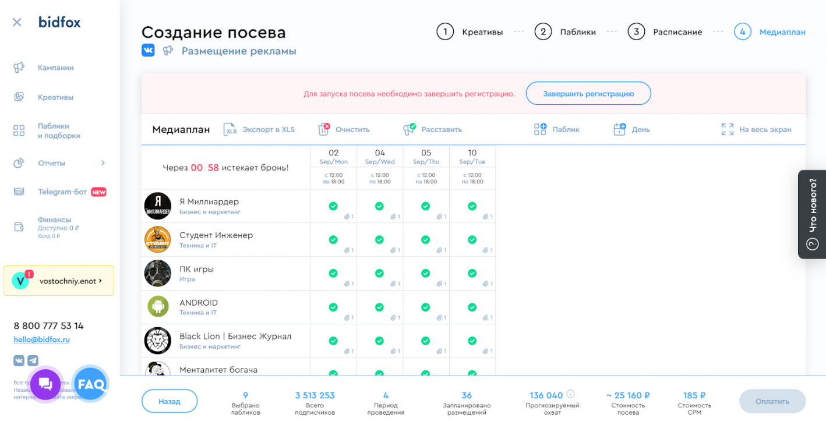Click the Оплатить button
This screenshot has height=428, width=826.
[x=772, y=401]
